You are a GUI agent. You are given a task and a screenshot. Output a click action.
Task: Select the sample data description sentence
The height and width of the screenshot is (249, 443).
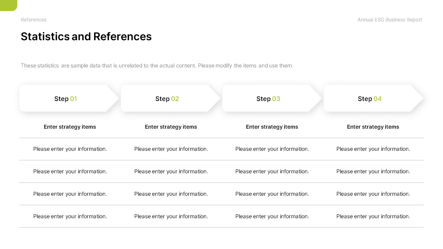tap(157, 65)
